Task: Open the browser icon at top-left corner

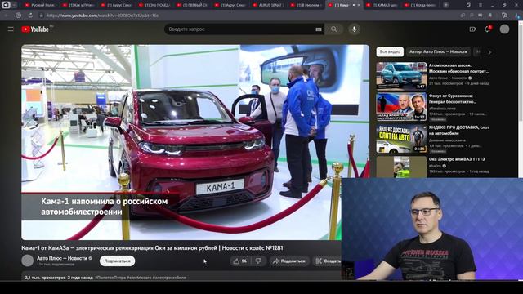Action: (x=6, y=5)
